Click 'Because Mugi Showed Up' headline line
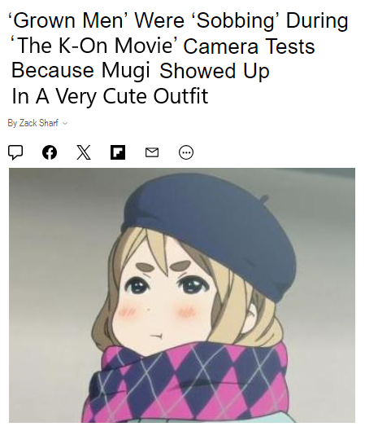The image size is (365, 431). pyautogui.click(x=140, y=71)
